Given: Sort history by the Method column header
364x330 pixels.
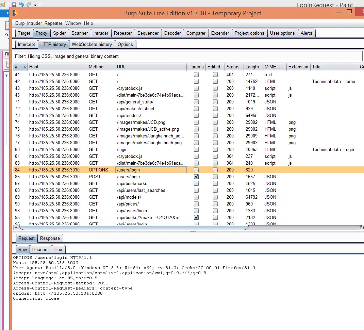Looking at the screenshot, I should coord(101,67).
